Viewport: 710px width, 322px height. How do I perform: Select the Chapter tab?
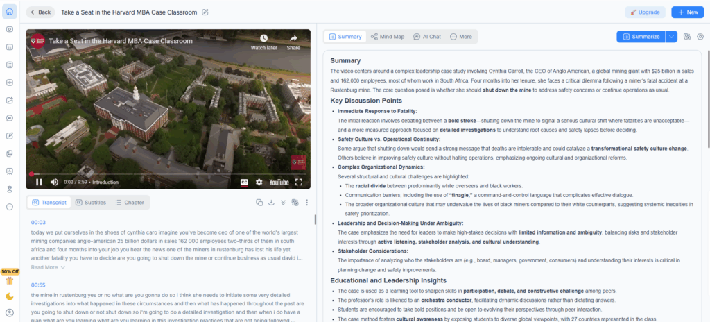(x=130, y=202)
